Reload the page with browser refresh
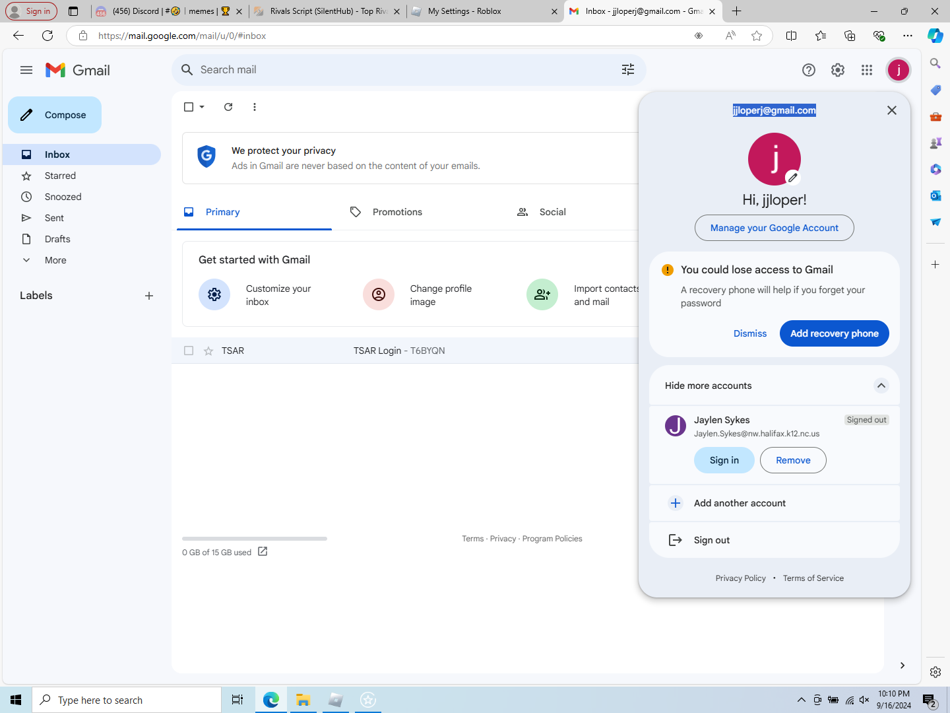 pos(47,36)
